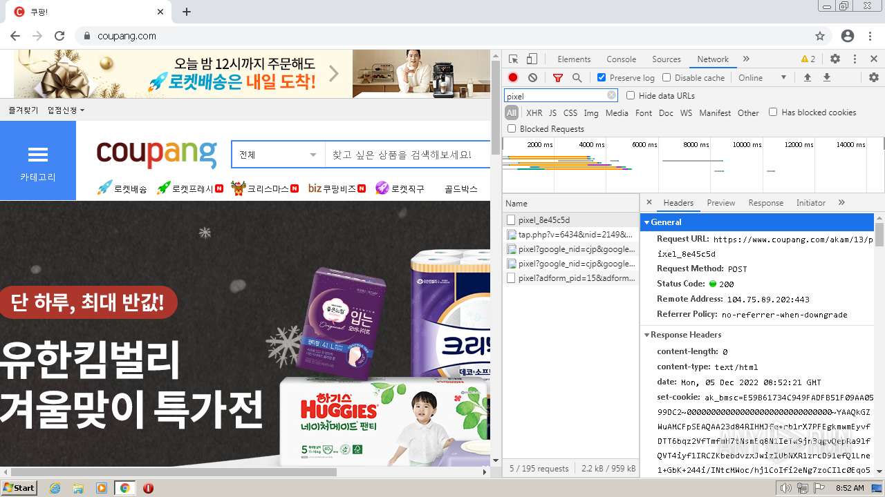The height and width of the screenshot is (497, 885).
Task: Enable Disable cache checkbox
Action: click(667, 78)
